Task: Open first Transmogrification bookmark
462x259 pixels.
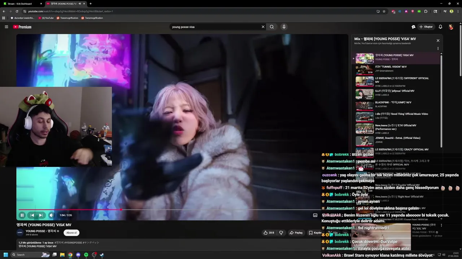Action: point(67,18)
